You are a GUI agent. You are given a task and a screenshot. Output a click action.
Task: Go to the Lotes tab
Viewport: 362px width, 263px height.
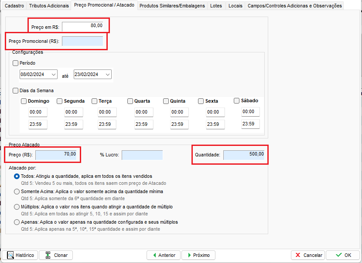pos(216,6)
